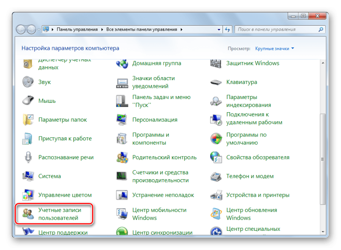
Task: Click the Notification Area Icons icon
Action: click(x=122, y=83)
